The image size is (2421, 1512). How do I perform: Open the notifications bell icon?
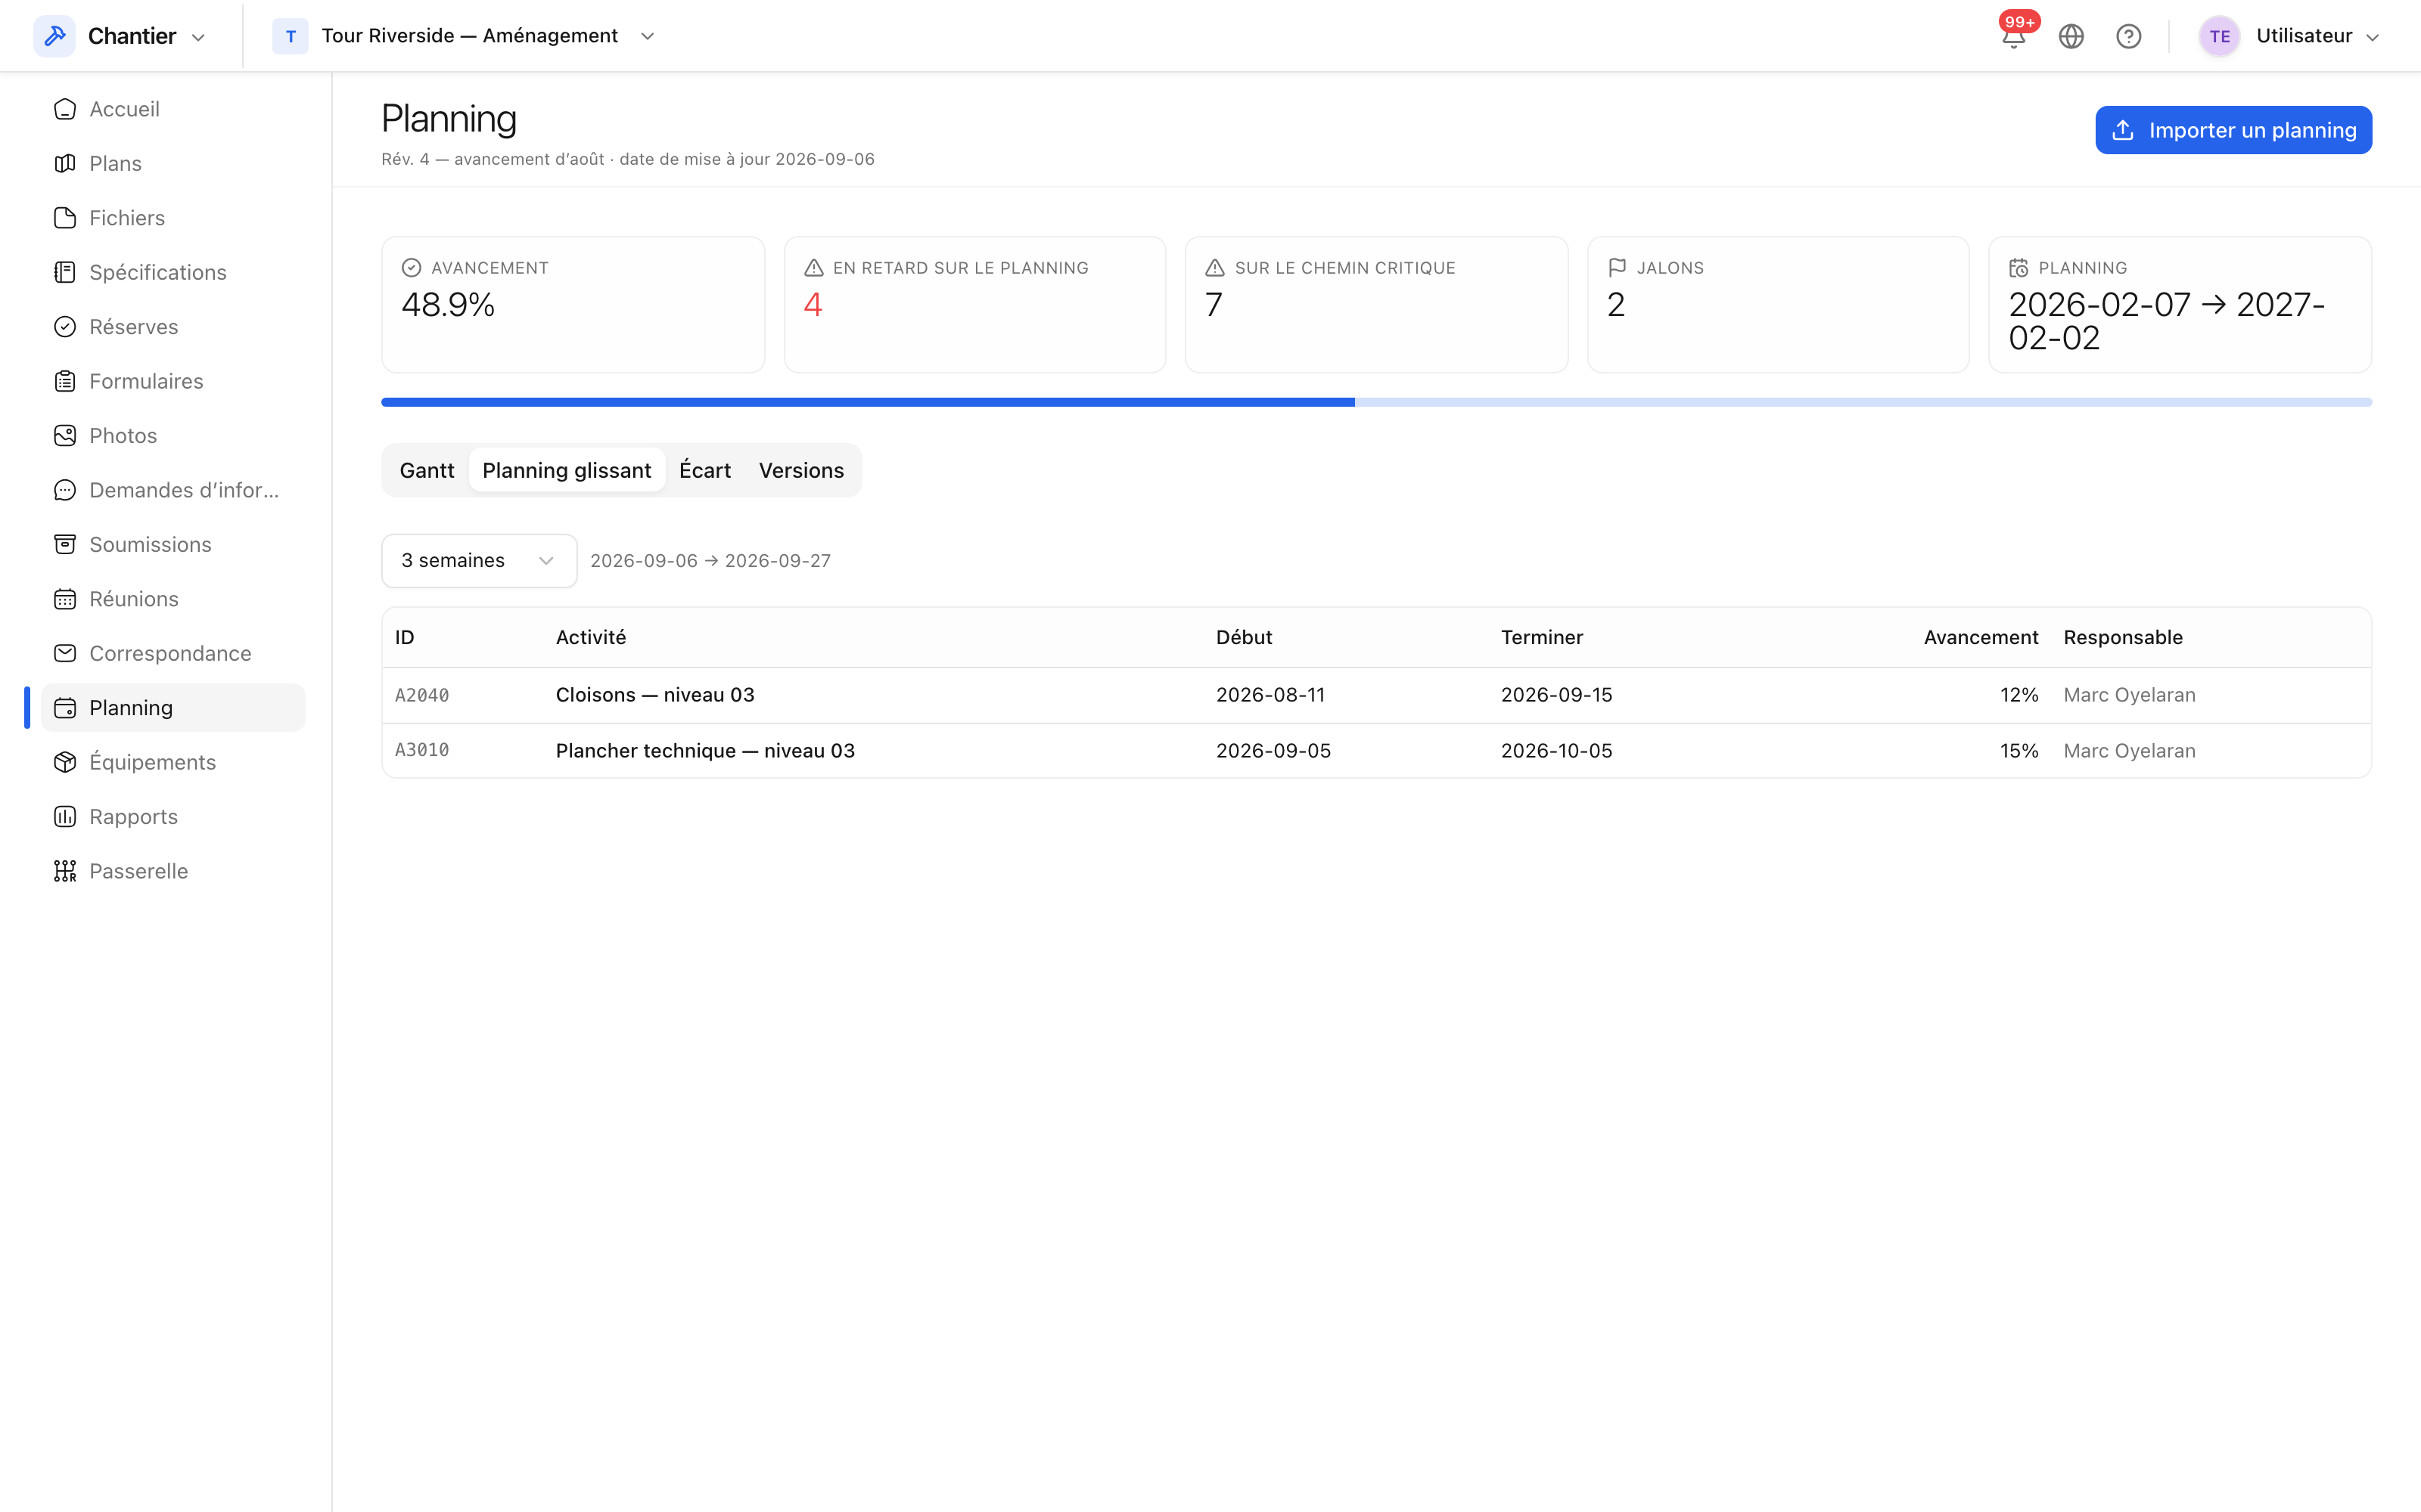(2014, 37)
